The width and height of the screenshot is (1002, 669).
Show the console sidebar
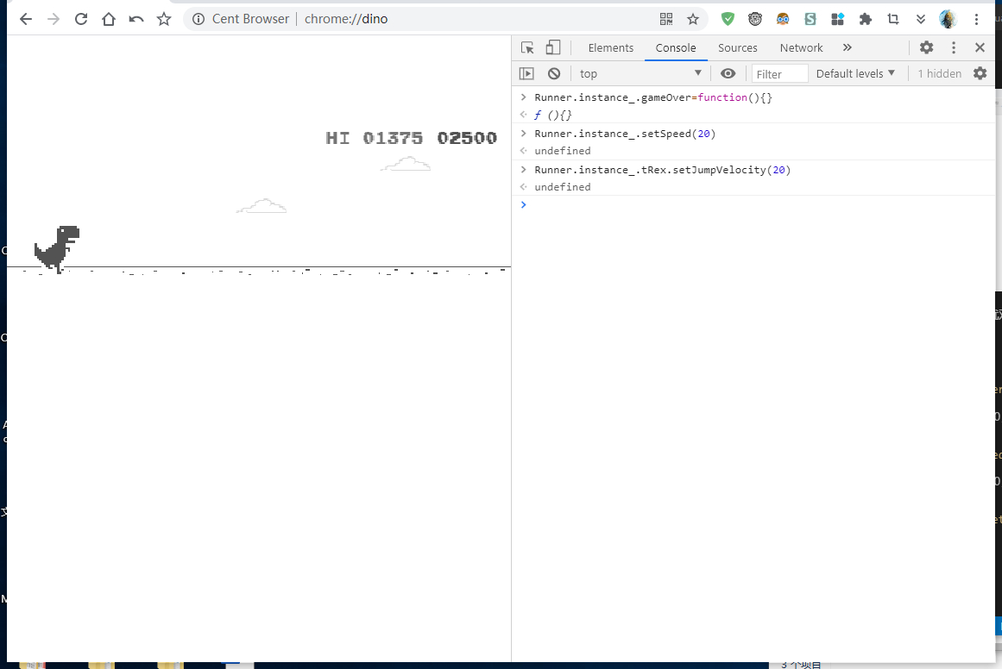click(x=526, y=74)
